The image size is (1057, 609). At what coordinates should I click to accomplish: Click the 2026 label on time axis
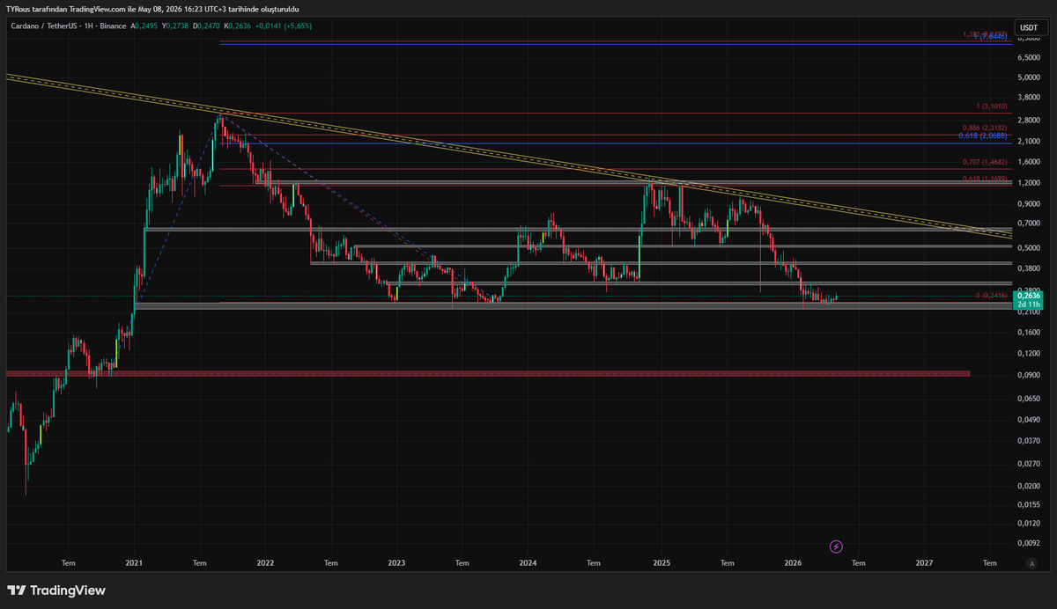[793, 562]
